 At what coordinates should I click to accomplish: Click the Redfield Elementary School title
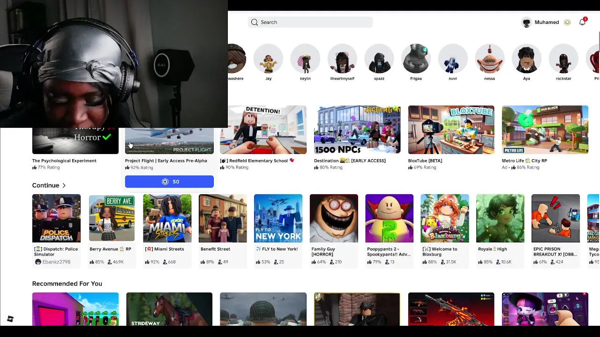point(257,161)
